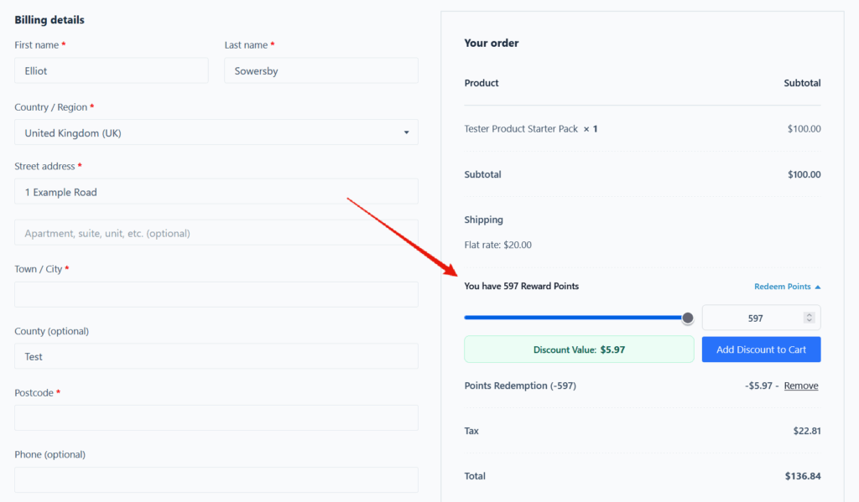Focus the empty Town / City field
The height and width of the screenshot is (502, 859).
tap(216, 294)
